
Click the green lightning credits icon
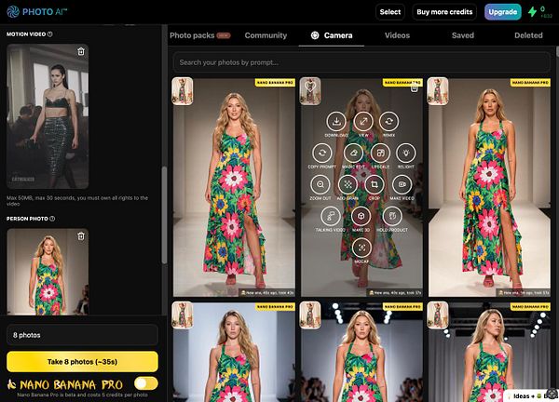click(532, 12)
